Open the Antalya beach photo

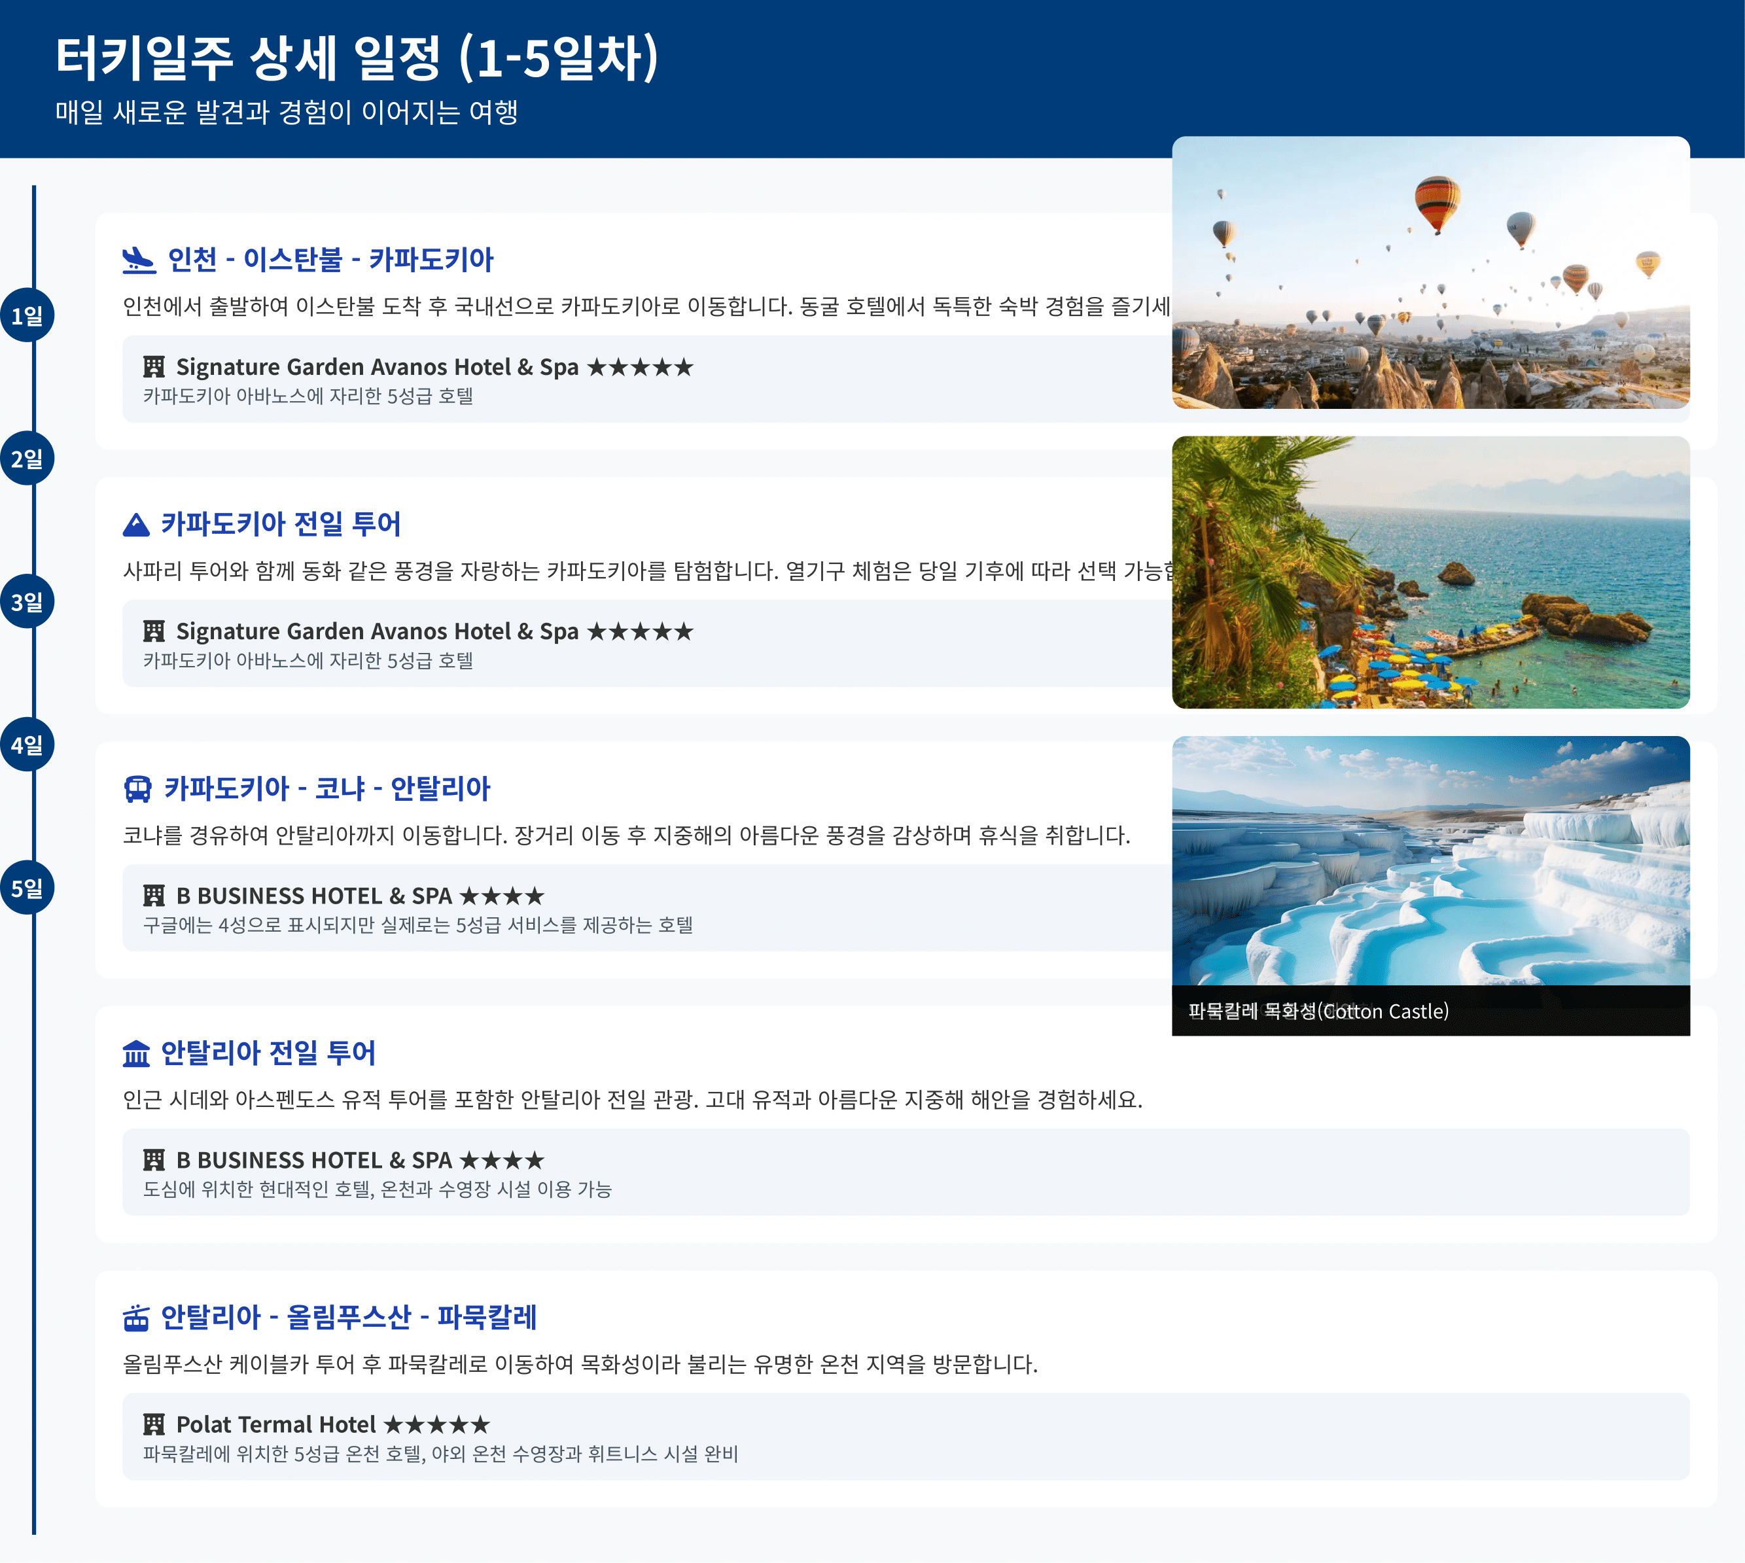[x=1431, y=573]
